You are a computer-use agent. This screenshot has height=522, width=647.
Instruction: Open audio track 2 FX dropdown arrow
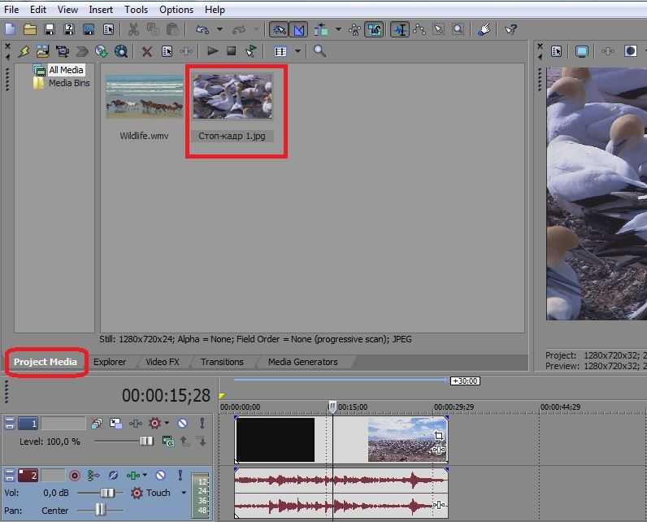(x=145, y=476)
